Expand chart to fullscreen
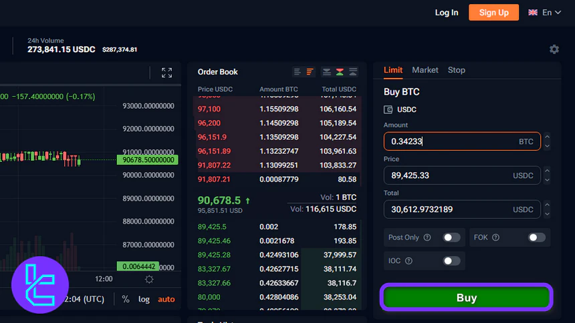The height and width of the screenshot is (323, 575). [166, 73]
